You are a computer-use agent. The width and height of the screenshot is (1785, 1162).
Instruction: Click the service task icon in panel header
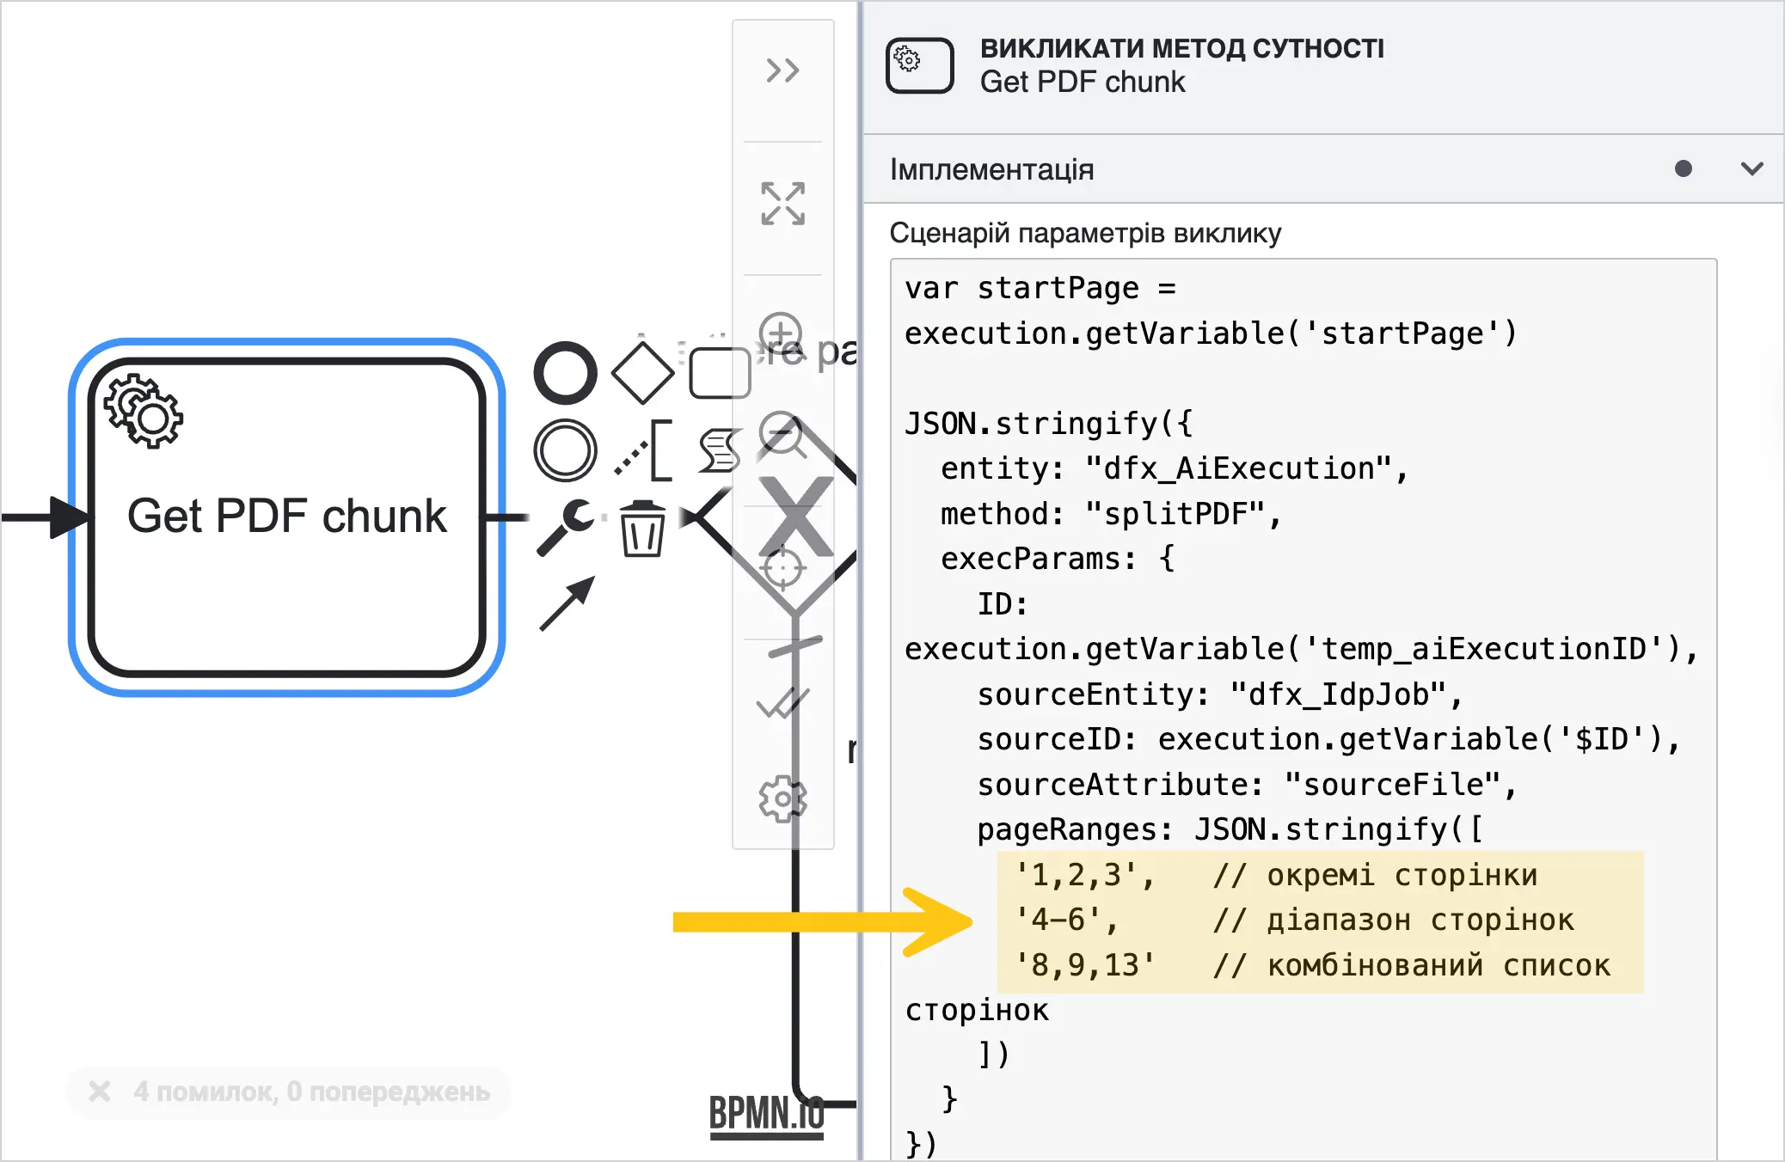tap(920, 65)
